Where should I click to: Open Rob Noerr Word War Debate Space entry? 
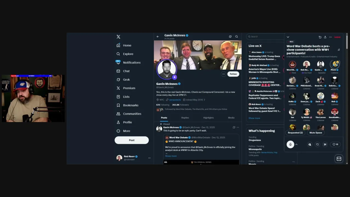tap(265, 108)
